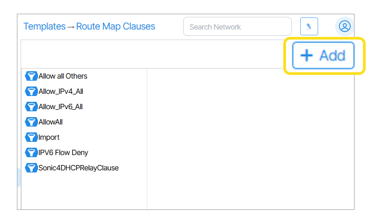Click the filter icon beside AllowAll

[x=31, y=122]
